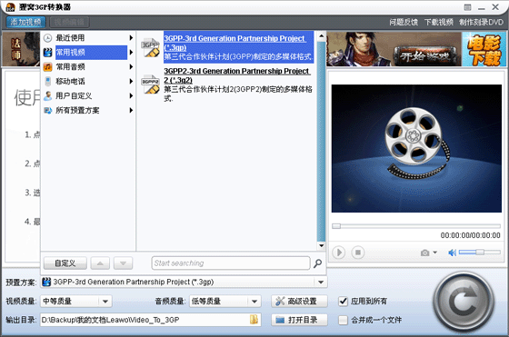Viewport: 509px width, 337px height.
Task: Click the move-up arrow button
Action: coord(100,263)
